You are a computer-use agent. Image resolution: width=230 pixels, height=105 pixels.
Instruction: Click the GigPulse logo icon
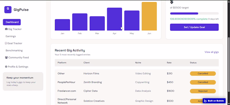[8, 10]
